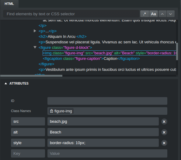
Task: Toggle regular expression search button
Action: pyautogui.click(x=144, y=14)
